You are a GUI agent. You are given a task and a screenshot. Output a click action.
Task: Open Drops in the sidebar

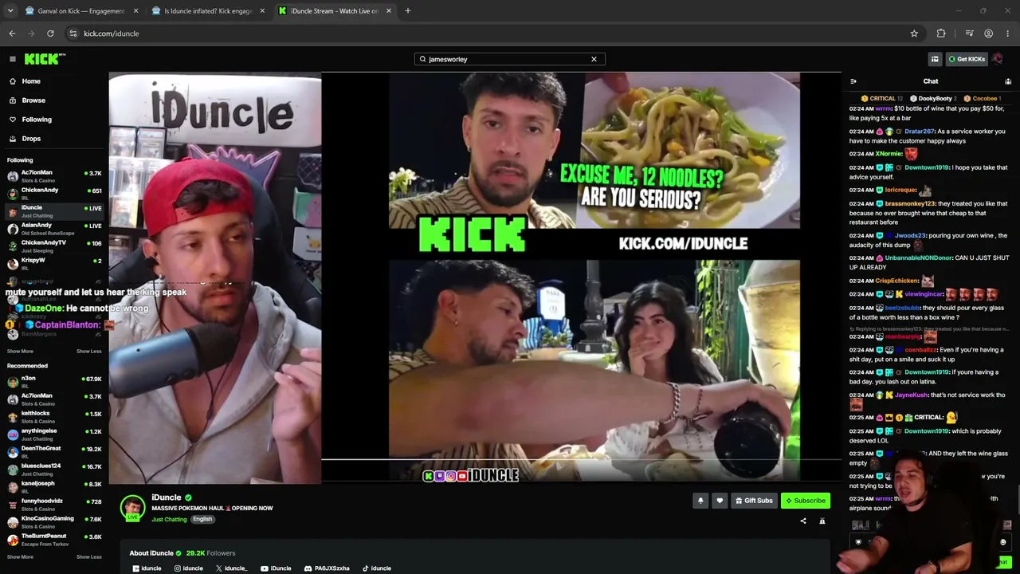(x=31, y=139)
